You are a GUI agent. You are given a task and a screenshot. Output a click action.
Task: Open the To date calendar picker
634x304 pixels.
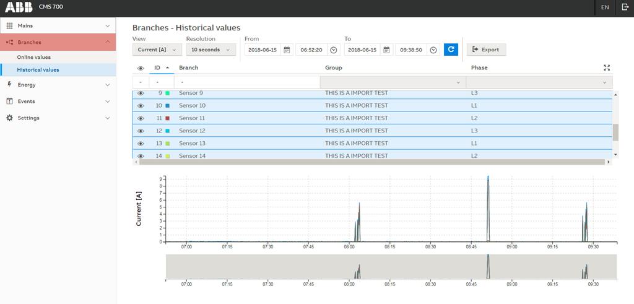click(386, 50)
